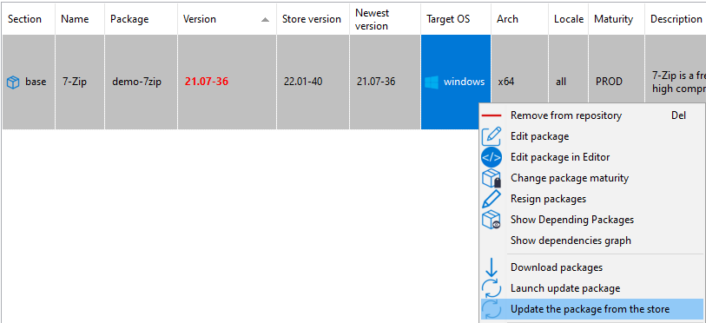Image resolution: width=706 pixels, height=323 pixels.
Task: Click the Download packages arrow icon
Action: point(492,267)
